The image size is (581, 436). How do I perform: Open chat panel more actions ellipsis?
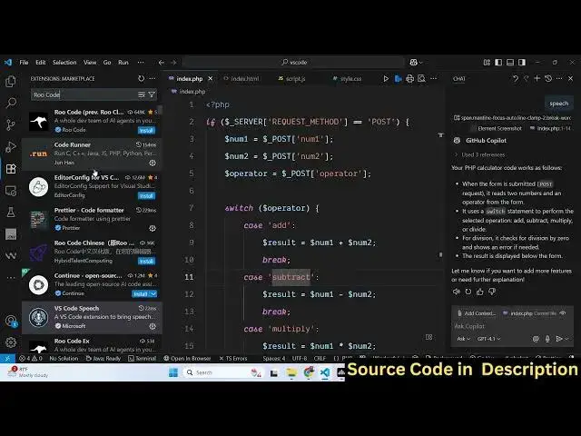(559, 79)
